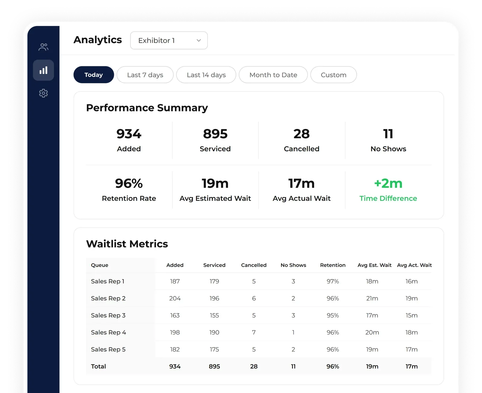Click the Total row label
The width and height of the screenshot is (482, 393).
click(99, 366)
